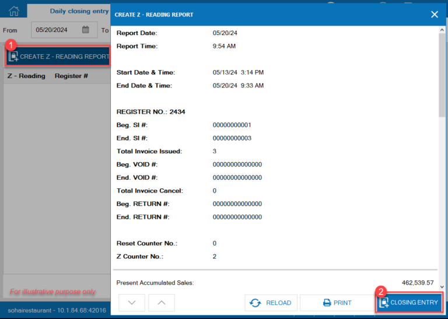Click the End Date & Time value
Screen dimensions: 448x319
pos(238,85)
